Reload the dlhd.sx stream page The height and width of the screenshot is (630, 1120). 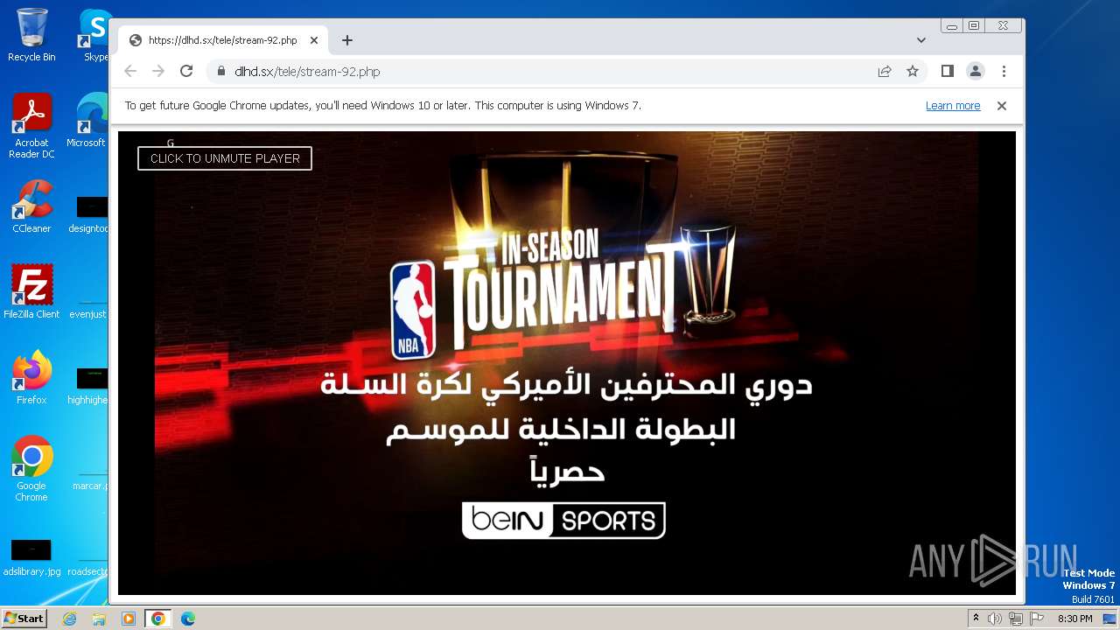[186, 72]
